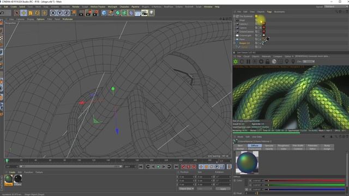Toggle the Y axis lock
The width and height of the screenshot is (349, 196).
(x=59, y=13)
